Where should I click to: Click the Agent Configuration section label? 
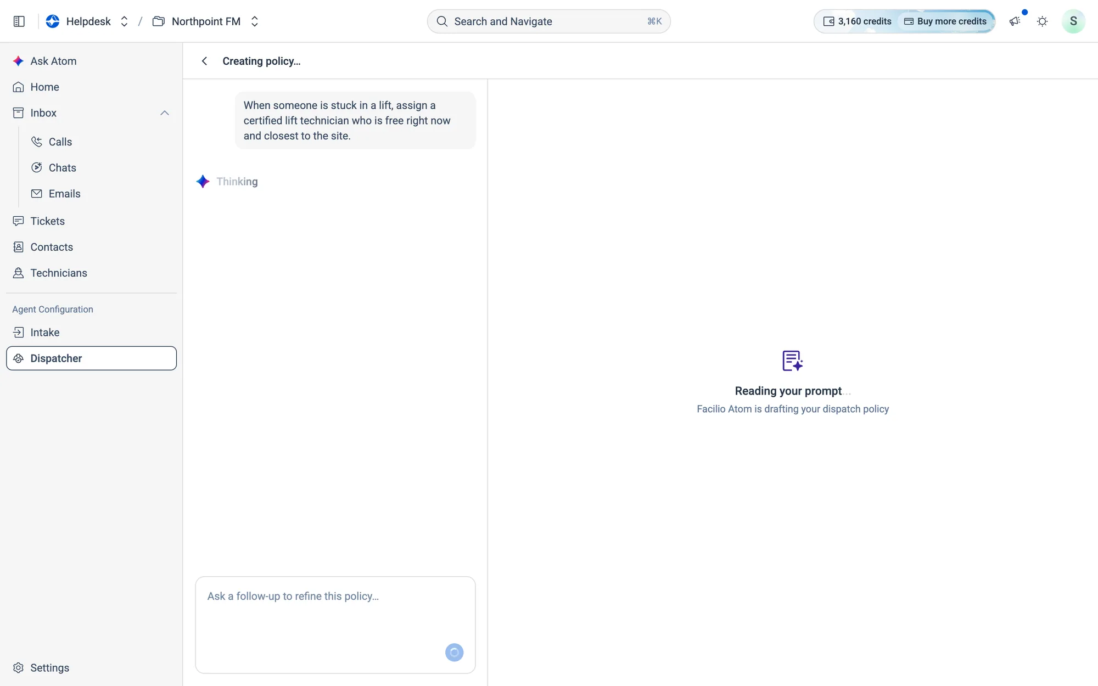coord(53,310)
